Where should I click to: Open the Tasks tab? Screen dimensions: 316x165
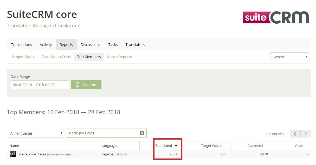[113, 45]
